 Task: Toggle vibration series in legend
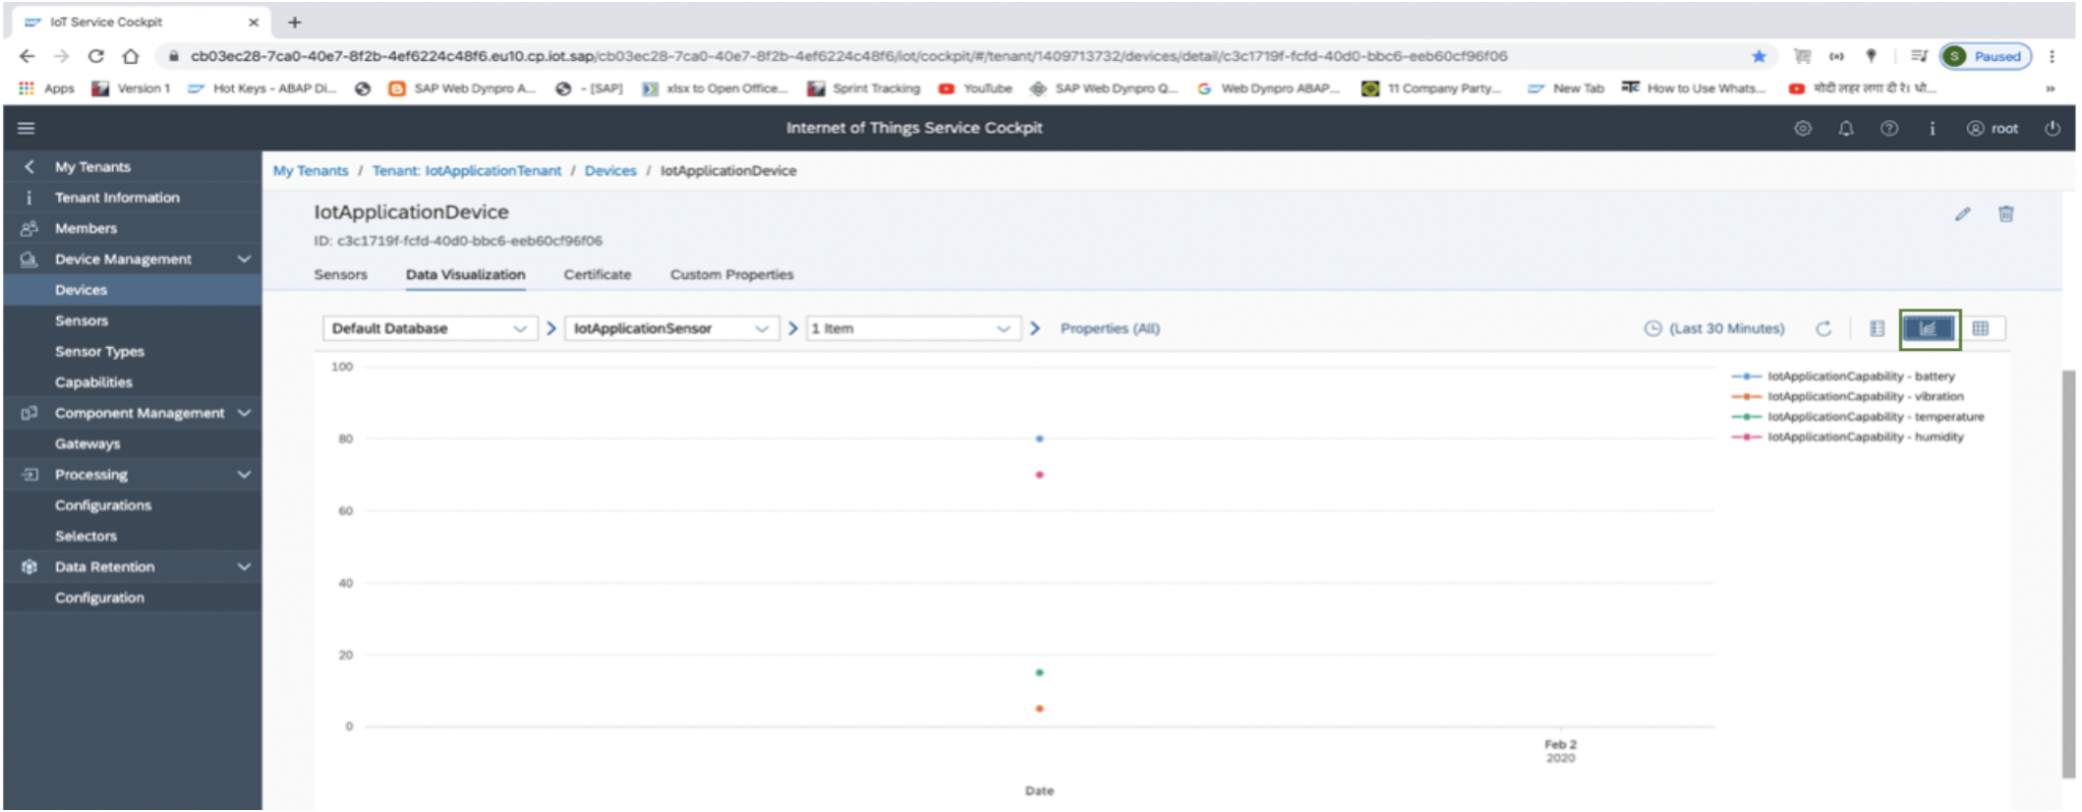[x=1847, y=396]
